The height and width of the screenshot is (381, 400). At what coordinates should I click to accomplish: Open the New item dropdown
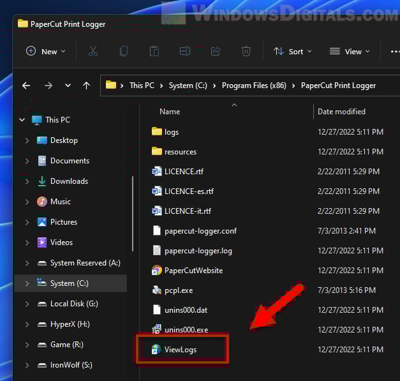pyautogui.click(x=46, y=52)
